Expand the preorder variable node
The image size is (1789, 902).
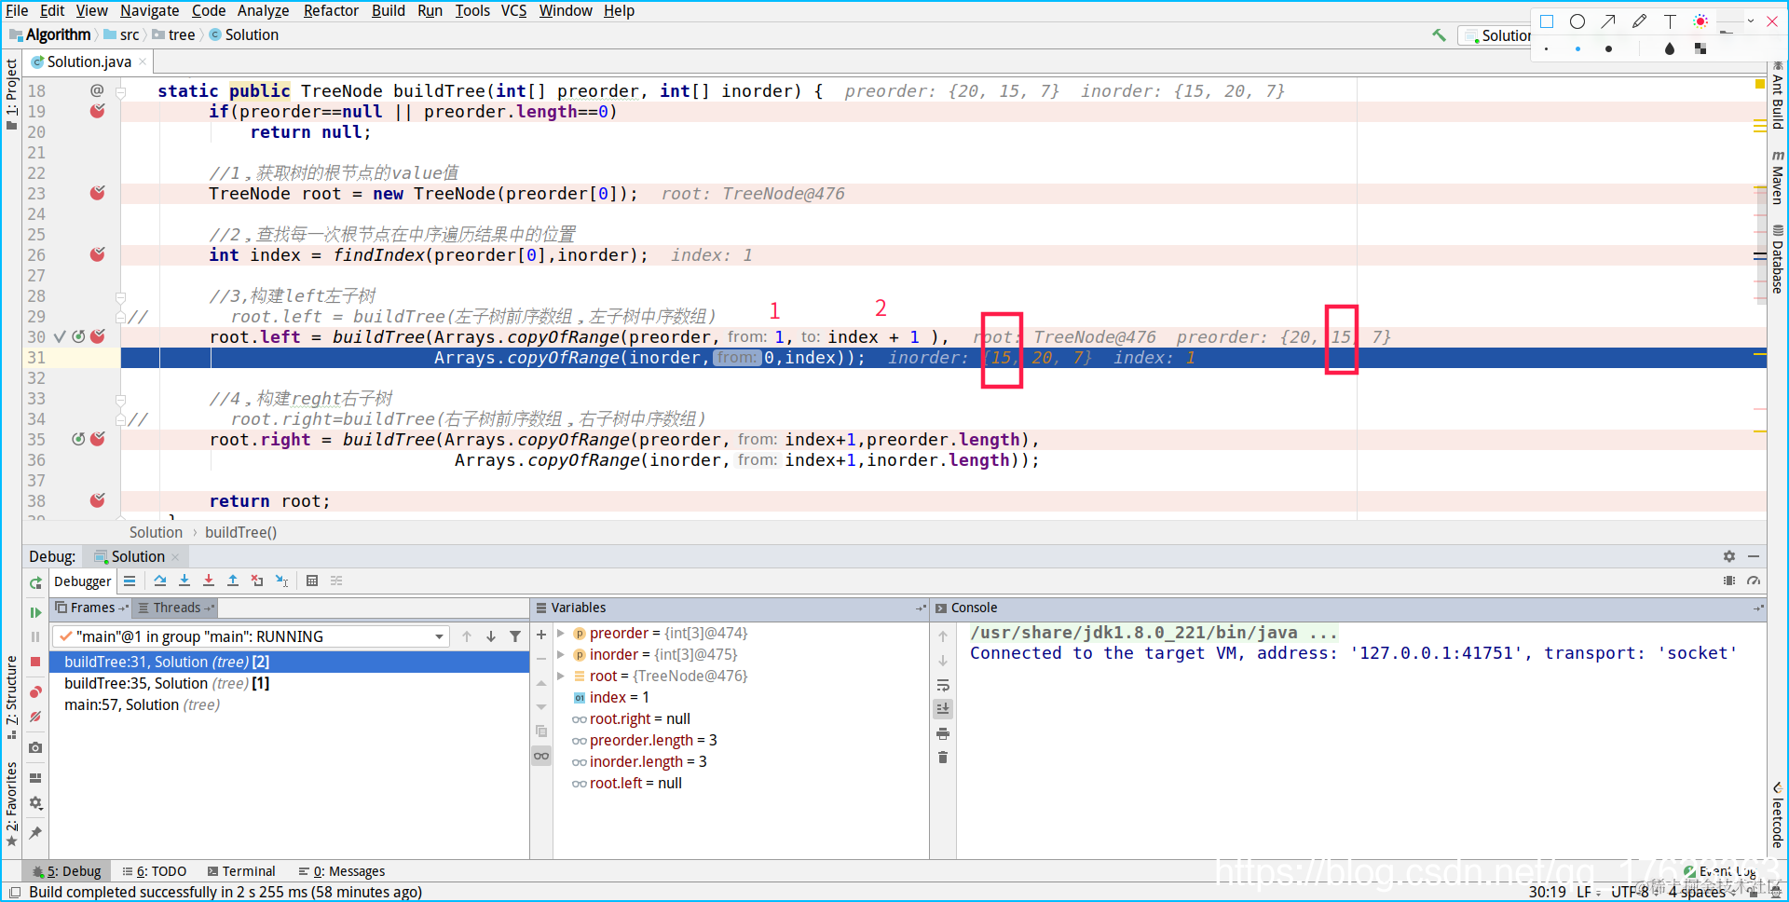click(x=561, y=633)
